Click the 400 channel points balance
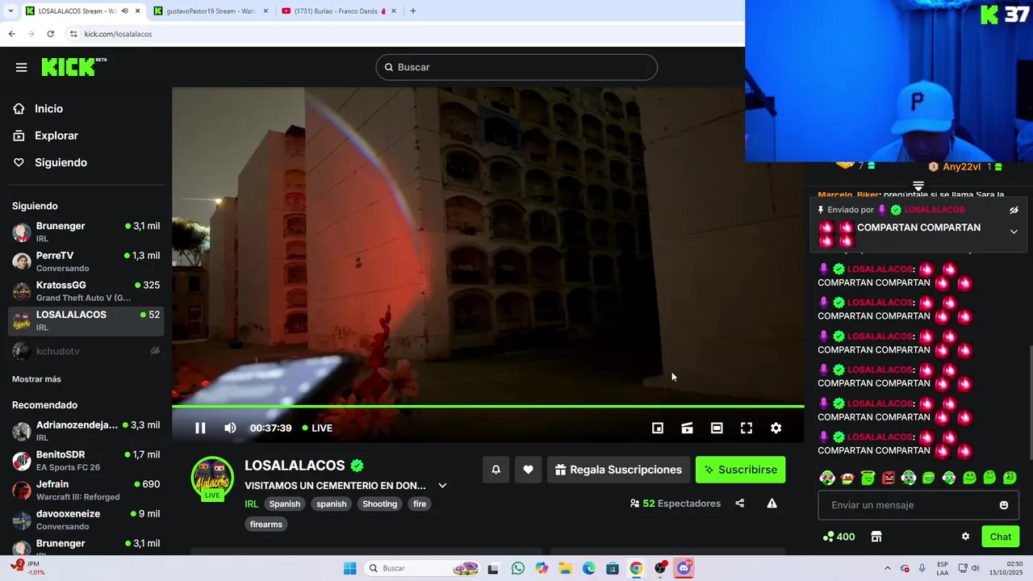Viewport: 1033px width, 581px height. 839,537
